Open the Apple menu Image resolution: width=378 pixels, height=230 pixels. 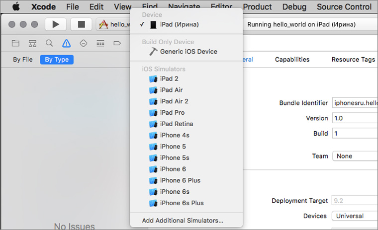click(16, 6)
